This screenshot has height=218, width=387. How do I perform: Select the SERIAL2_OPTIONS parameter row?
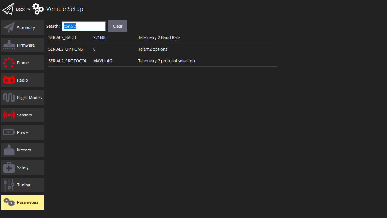[x=66, y=49]
